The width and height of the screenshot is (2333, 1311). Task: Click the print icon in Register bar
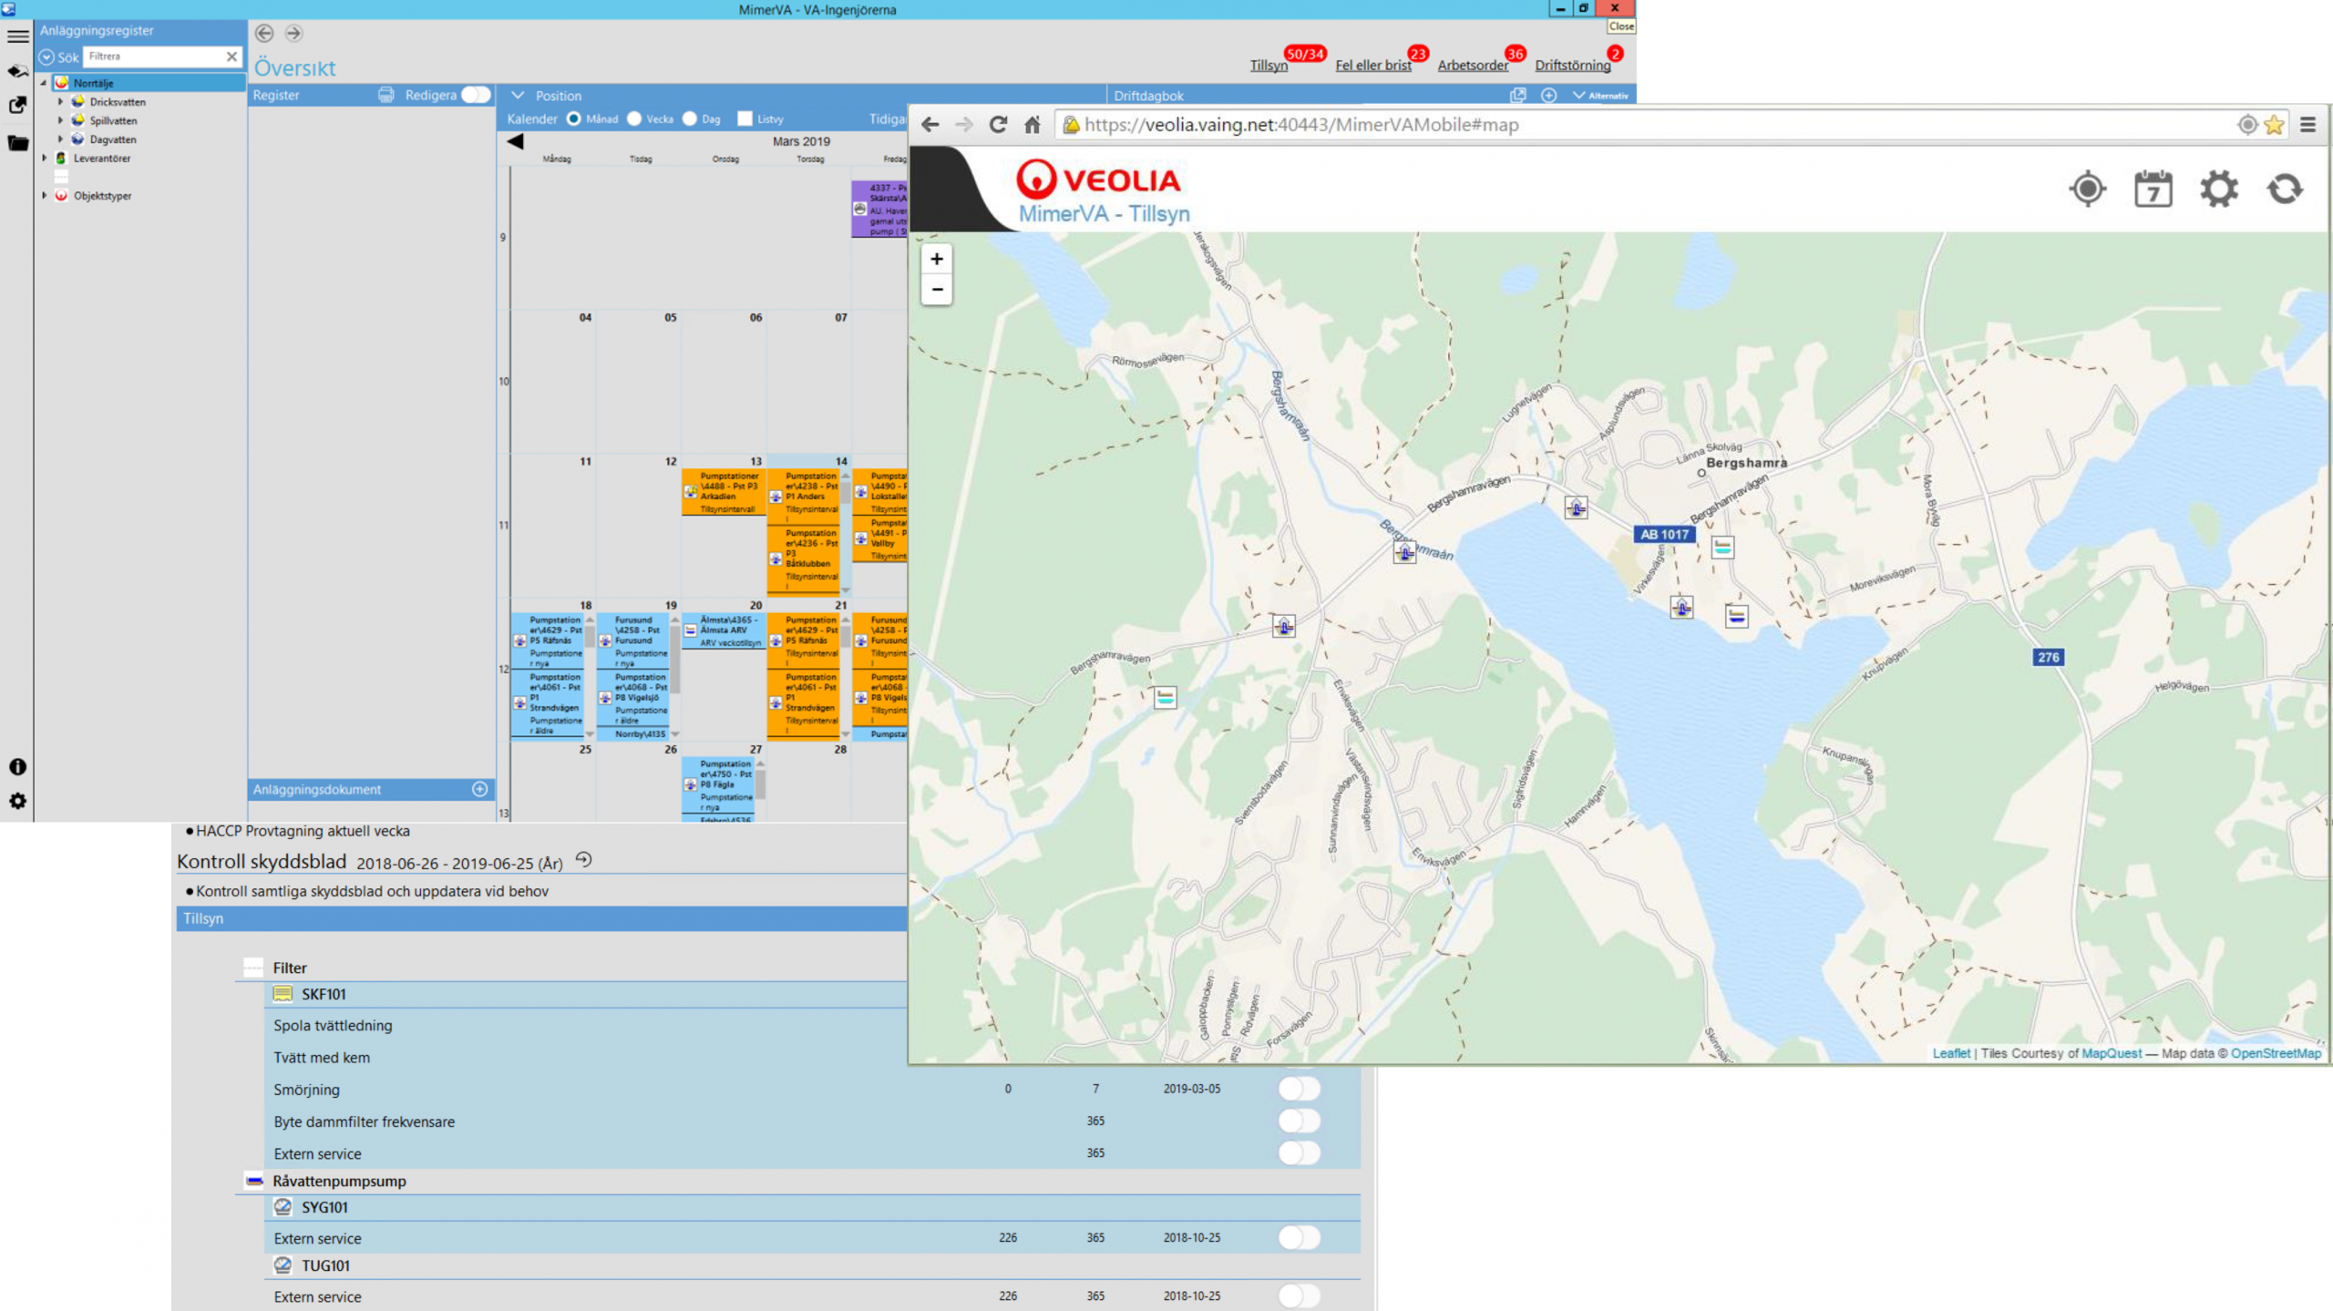click(x=386, y=95)
